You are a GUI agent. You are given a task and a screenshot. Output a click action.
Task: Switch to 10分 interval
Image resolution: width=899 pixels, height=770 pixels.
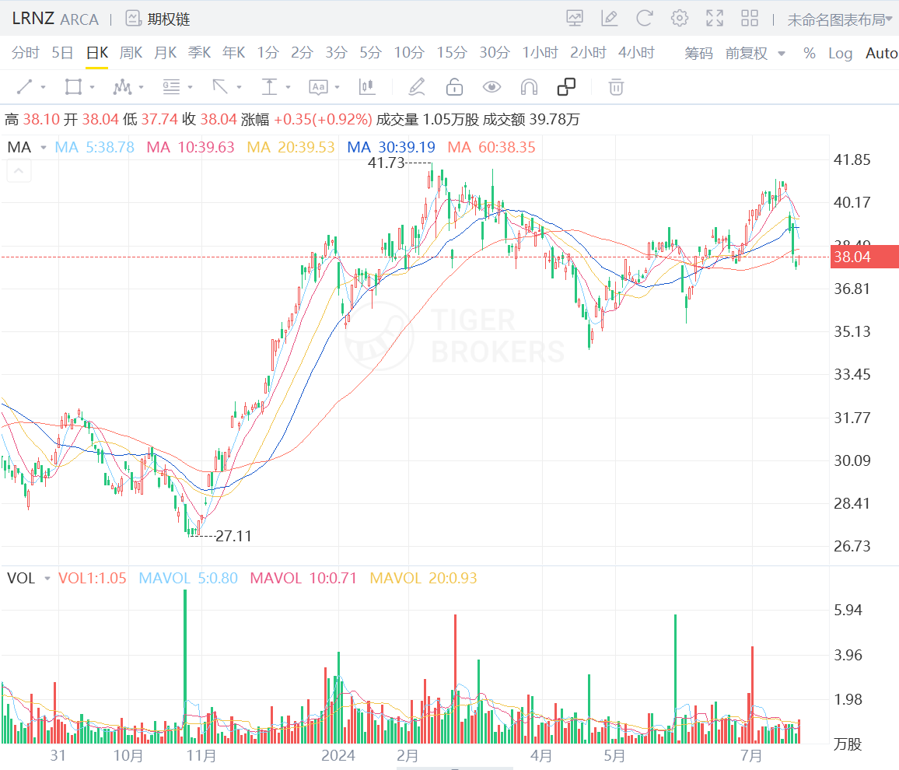point(409,53)
